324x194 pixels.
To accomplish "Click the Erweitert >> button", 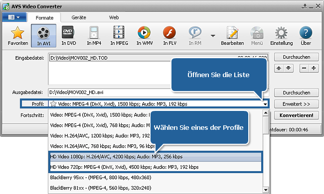I will (x=296, y=104).
